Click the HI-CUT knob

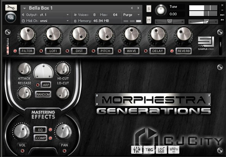click(63, 69)
